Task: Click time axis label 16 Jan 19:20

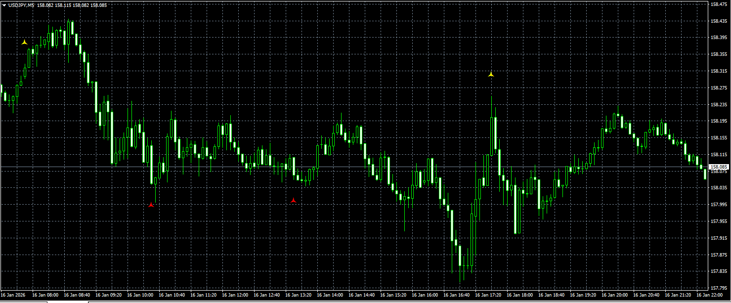Action: 583,295
